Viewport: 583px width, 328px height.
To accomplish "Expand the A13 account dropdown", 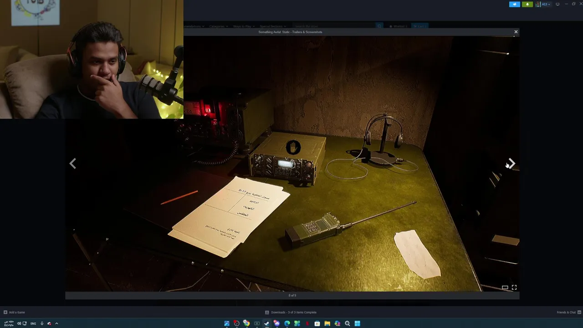I will (x=546, y=4).
